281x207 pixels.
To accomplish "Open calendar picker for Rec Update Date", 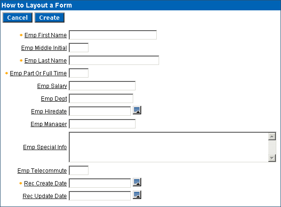I will tap(137, 195).
